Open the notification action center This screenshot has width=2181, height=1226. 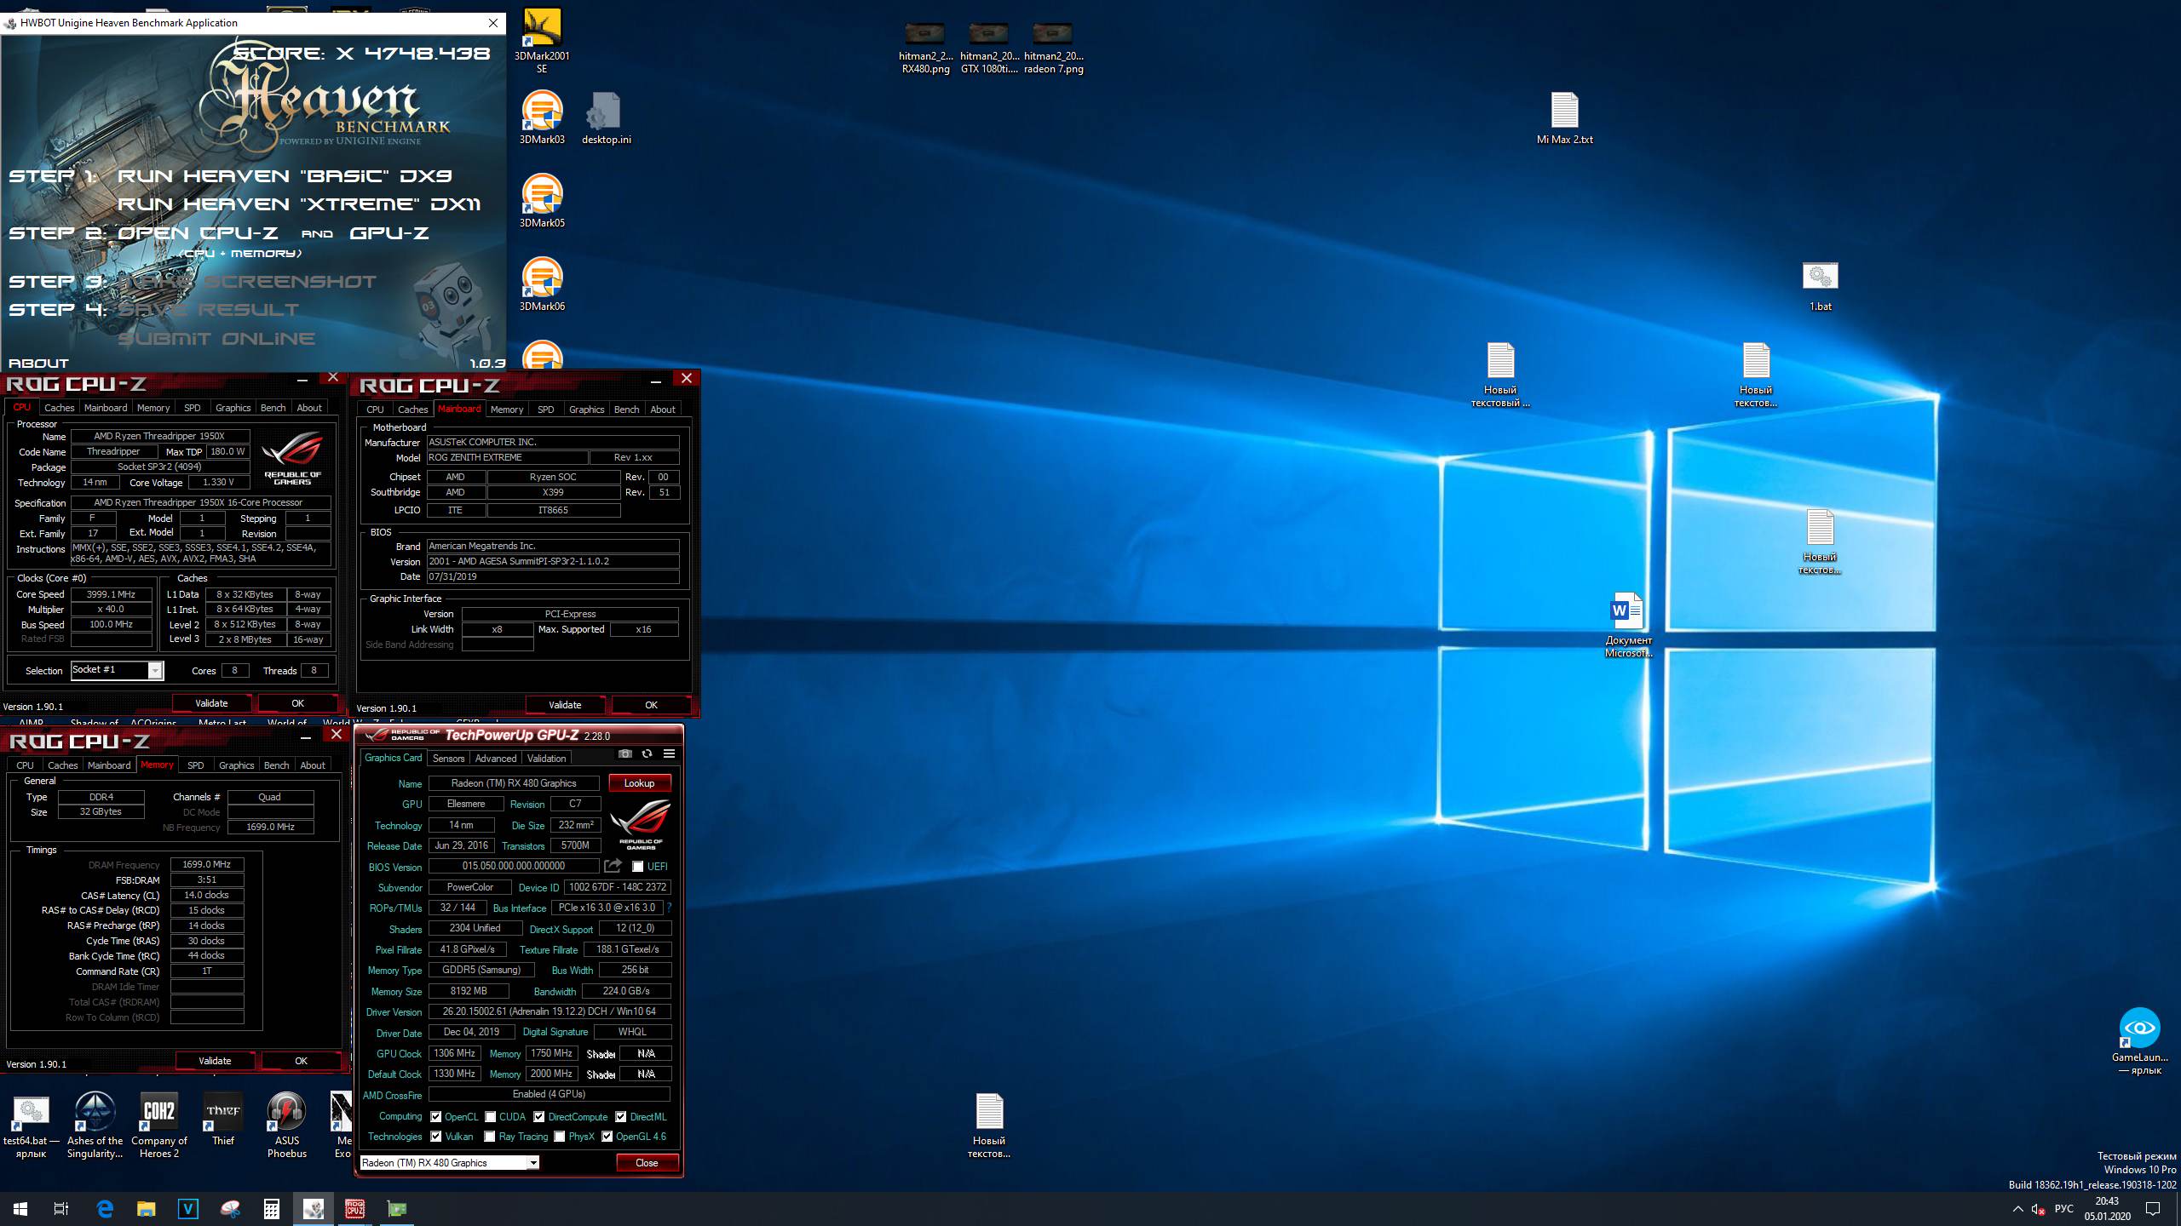coord(2153,1209)
